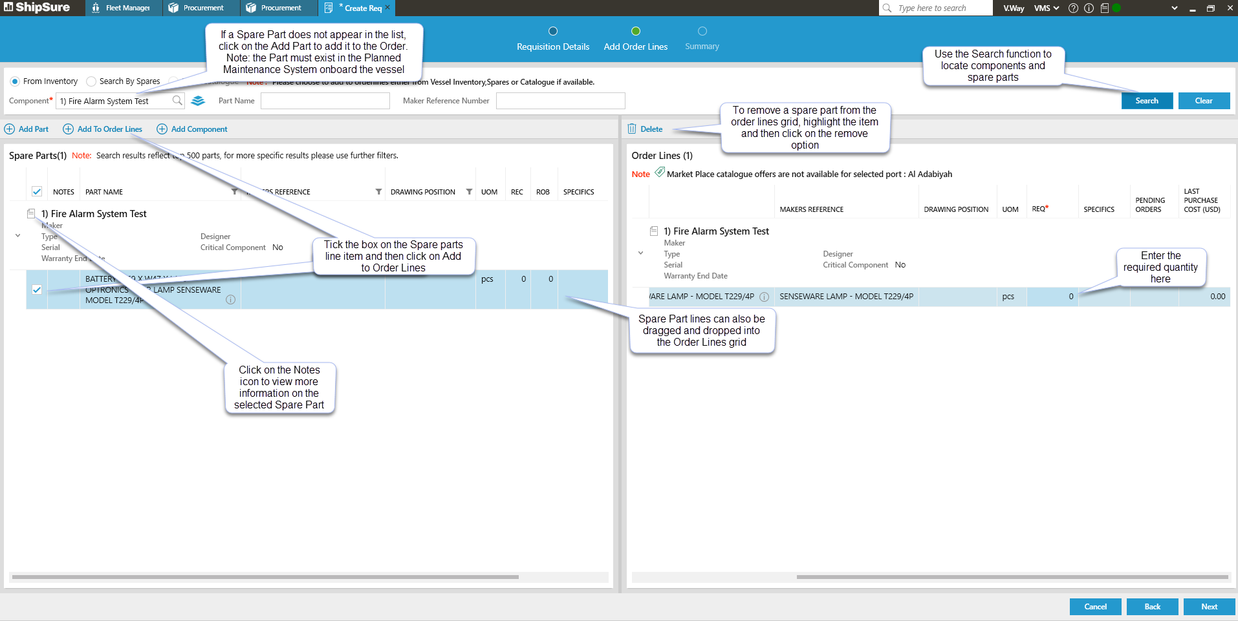1238x621 pixels.
Task: Switch to the Fleet Manager tab
Action: pos(122,8)
